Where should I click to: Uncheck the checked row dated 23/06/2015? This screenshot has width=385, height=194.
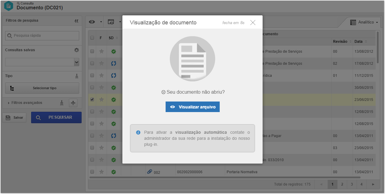(x=92, y=99)
